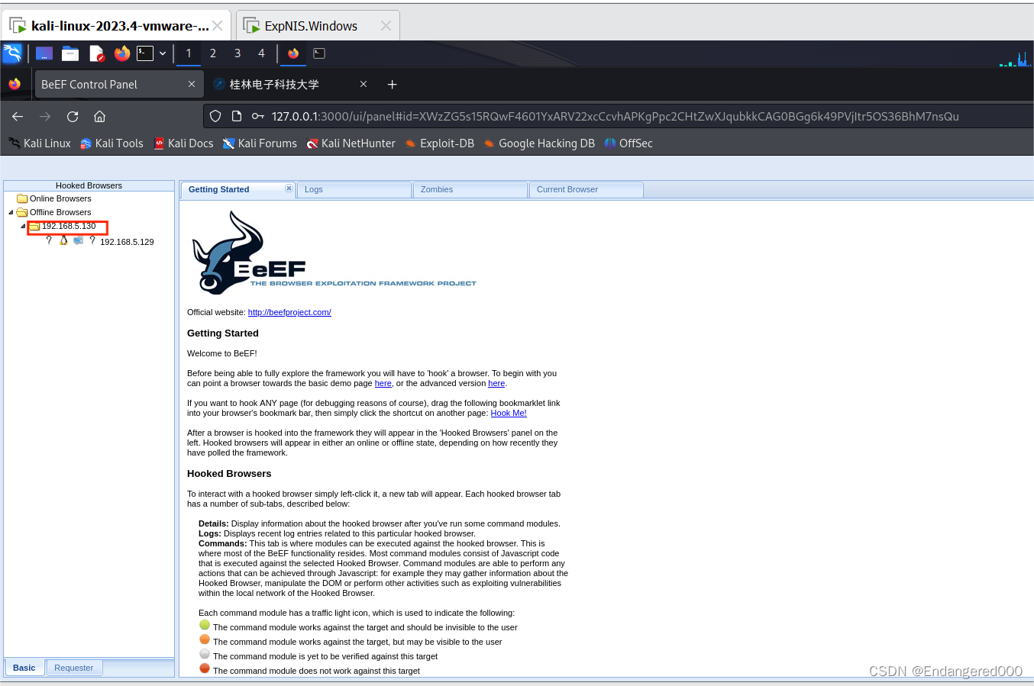Open the text editor icon in the Kali panel
1034x686 pixels.
96,53
